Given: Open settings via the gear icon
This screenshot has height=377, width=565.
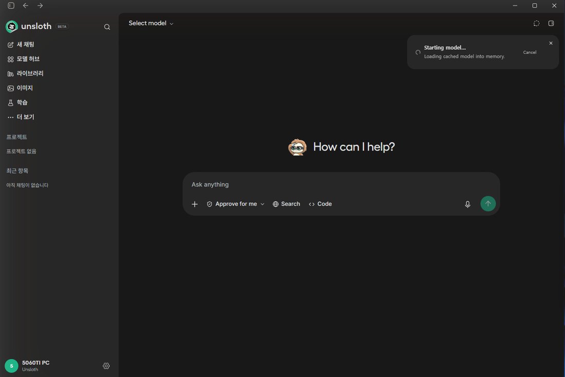Looking at the screenshot, I should coord(106,366).
